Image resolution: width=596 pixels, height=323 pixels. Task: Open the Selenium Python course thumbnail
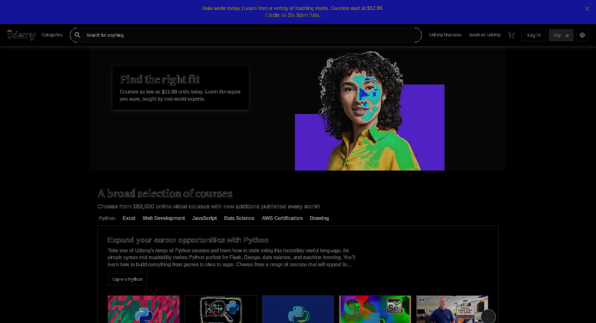[375, 309]
